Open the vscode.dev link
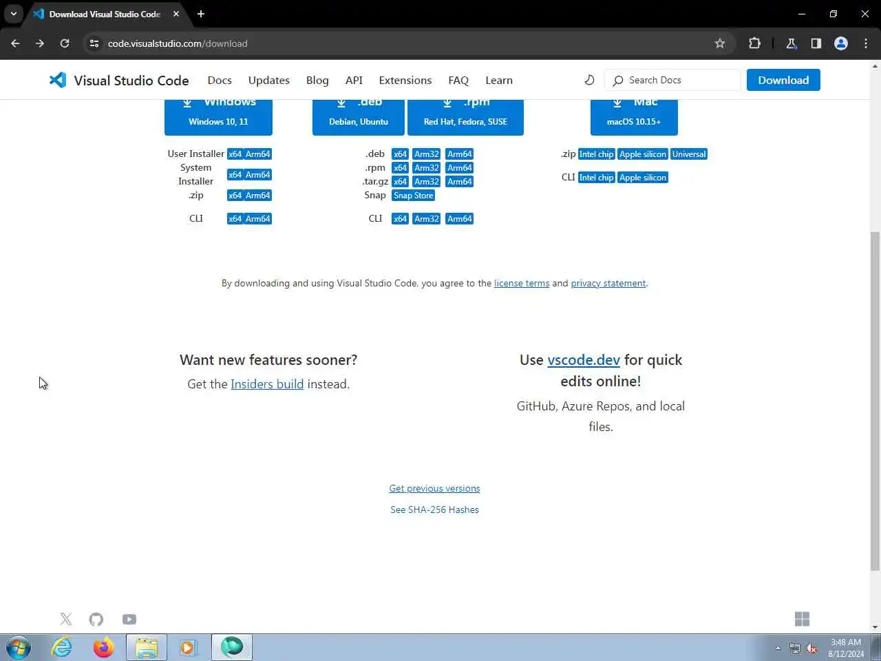Viewport: 881px width, 661px height. pos(584,360)
